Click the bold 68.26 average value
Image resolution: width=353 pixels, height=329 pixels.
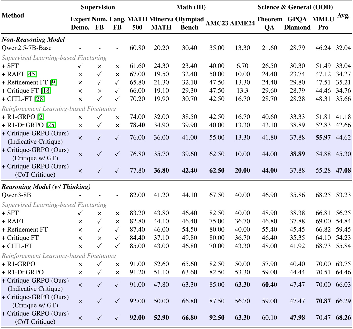[343, 318]
